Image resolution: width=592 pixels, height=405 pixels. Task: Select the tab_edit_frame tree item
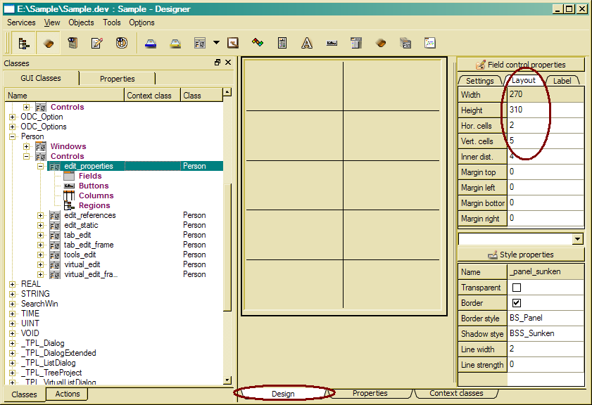(x=88, y=245)
